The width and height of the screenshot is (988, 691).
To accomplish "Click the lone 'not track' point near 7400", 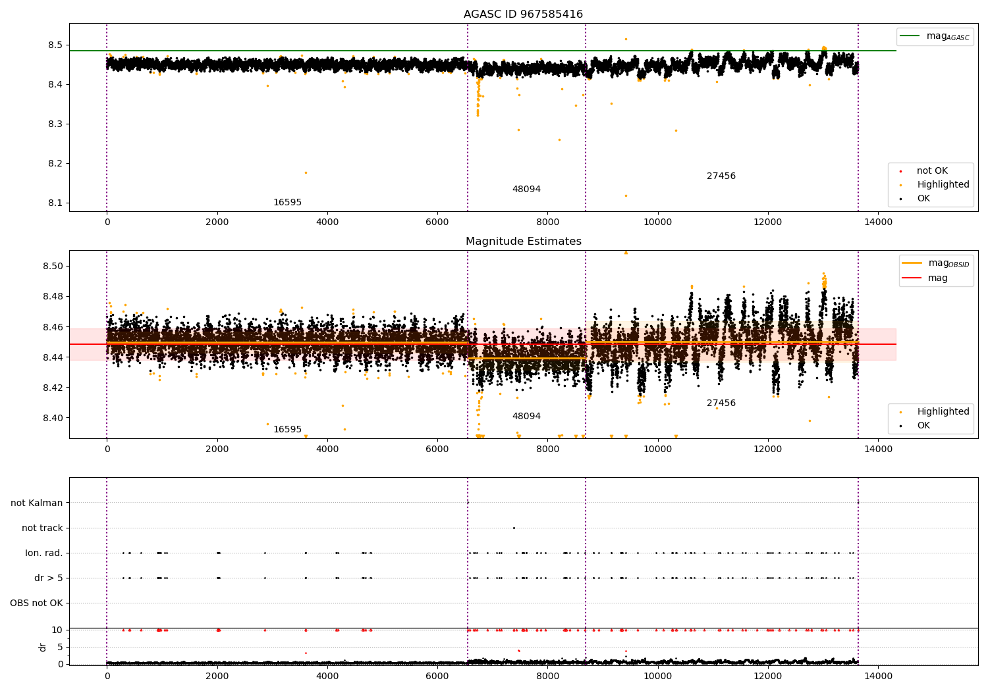I will click(x=514, y=528).
